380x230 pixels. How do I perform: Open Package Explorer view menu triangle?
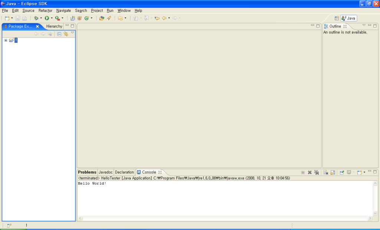coord(72,33)
